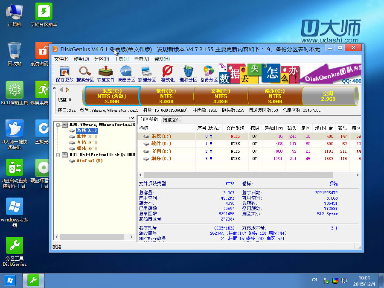Open the 帮助(H) menu
Screen dimensions: 384x288
point(162,59)
